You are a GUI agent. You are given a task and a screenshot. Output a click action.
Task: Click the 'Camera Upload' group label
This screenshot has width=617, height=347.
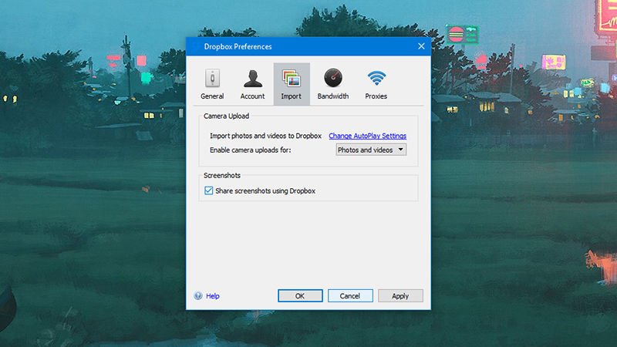tap(226, 116)
